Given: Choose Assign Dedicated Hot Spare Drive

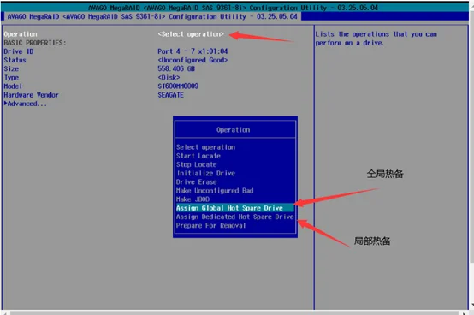Looking at the screenshot, I should pyautogui.click(x=235, y=217).
